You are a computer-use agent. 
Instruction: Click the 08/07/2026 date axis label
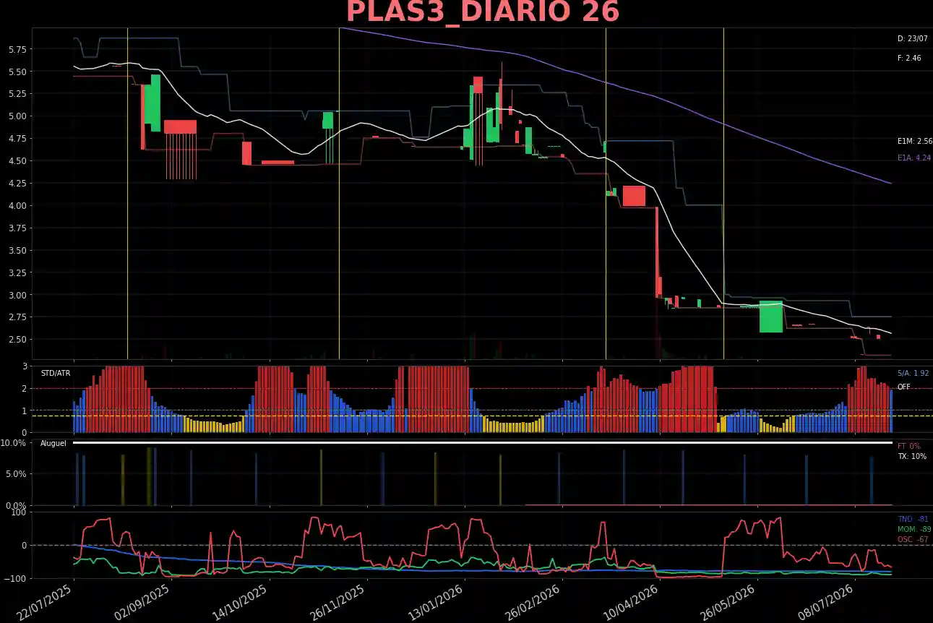pos(825,602)
